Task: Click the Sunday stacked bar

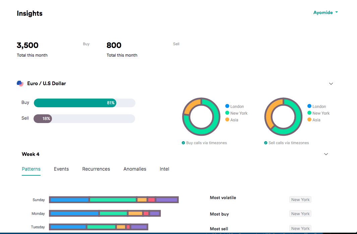Action: click(x=114, y=199)
